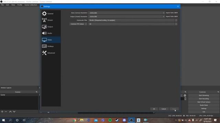Open the Advanced settings section
Screen dimensions: 220x123
click(x=51, y=53)
